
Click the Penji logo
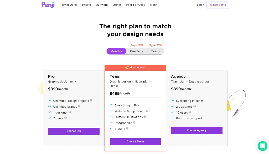coord(48,5)
